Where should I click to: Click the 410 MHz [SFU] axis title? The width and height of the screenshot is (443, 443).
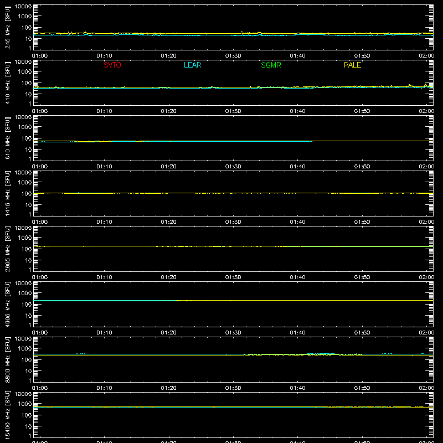tap(8, 83)
